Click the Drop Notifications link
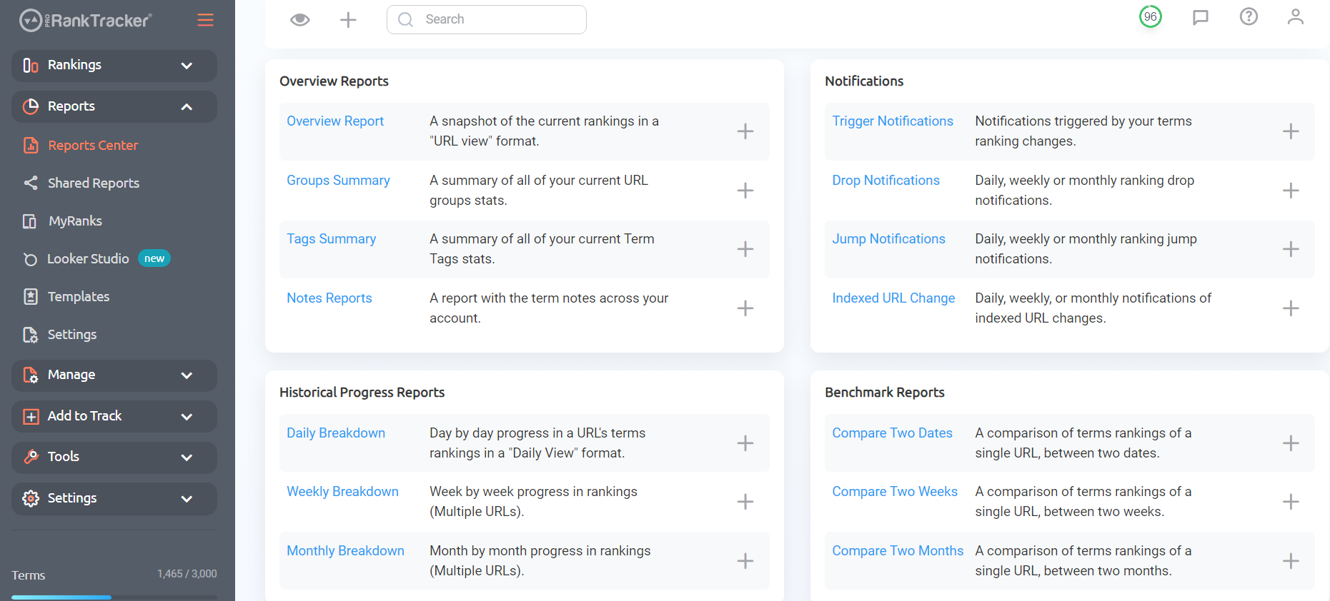This screenshot has height=601, width=1330. coord(885,181)
